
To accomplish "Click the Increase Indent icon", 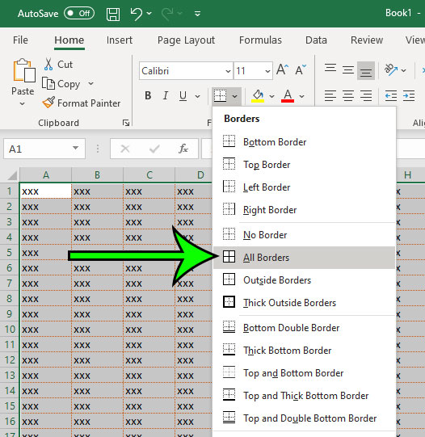I will (x=409, y=96).
